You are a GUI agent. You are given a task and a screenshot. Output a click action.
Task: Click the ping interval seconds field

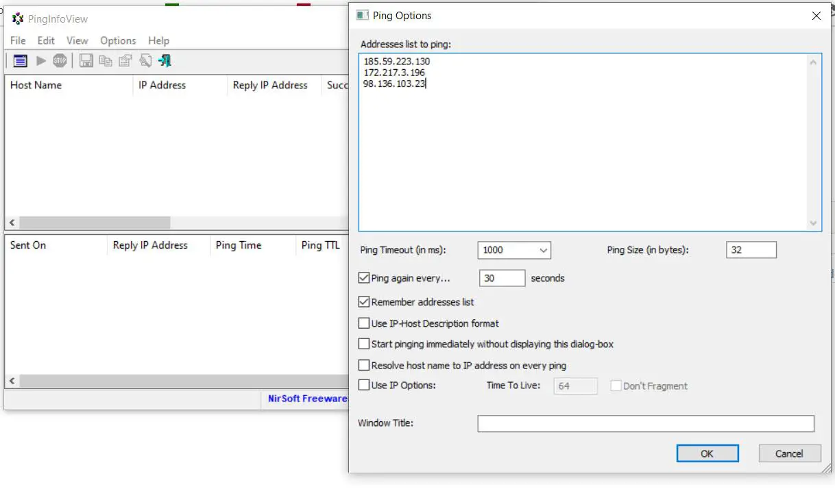(x=502, y=278)
